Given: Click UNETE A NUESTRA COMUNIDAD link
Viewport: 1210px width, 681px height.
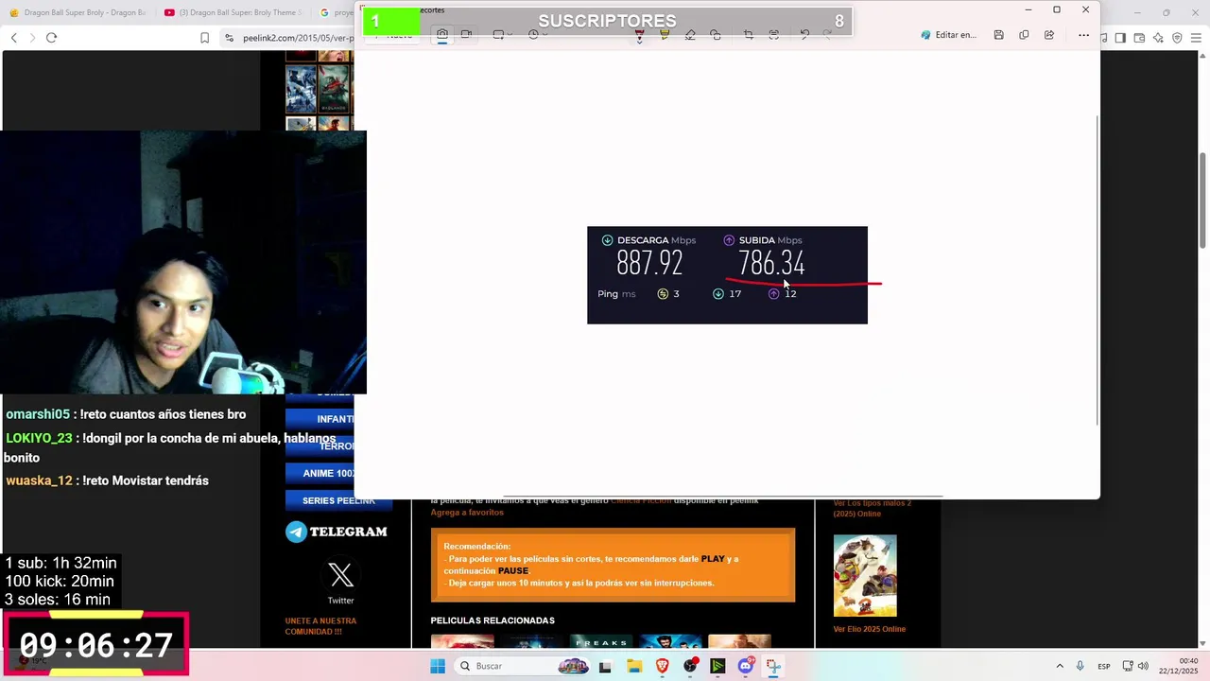Looking at the screenshot, I should pyautogui.click(x=320, y=626).
